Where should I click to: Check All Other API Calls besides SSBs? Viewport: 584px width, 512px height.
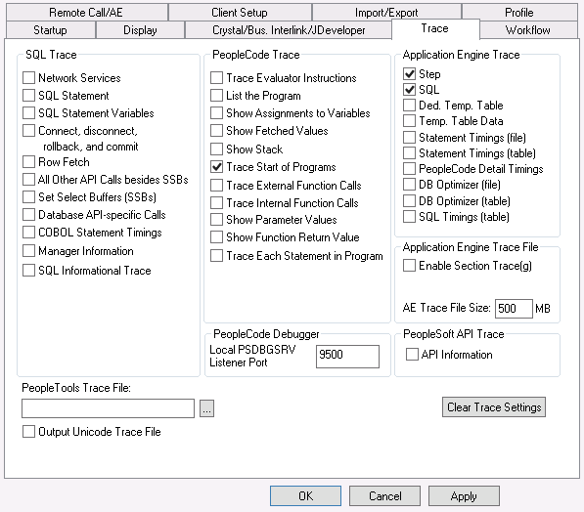28,180
